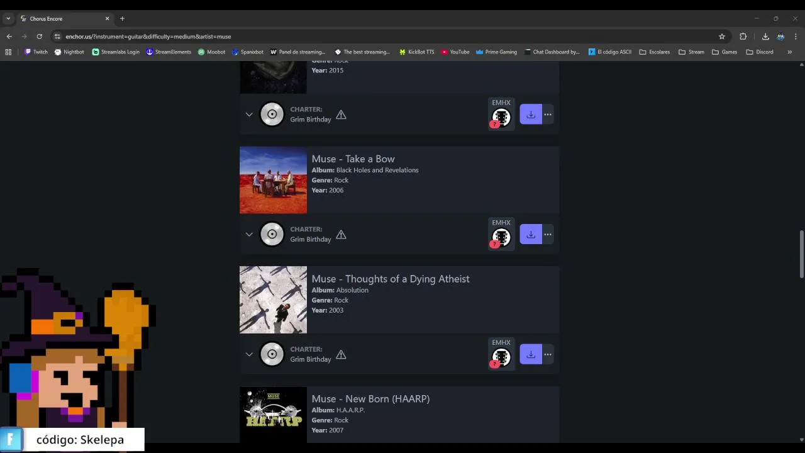Click the address bar URL
The image size is (805, 453).
(148, 36)
